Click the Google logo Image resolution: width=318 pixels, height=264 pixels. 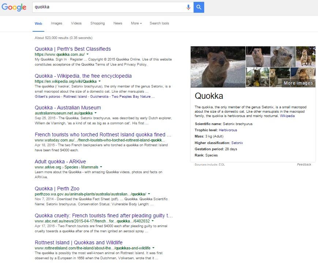tap(14, 7)
